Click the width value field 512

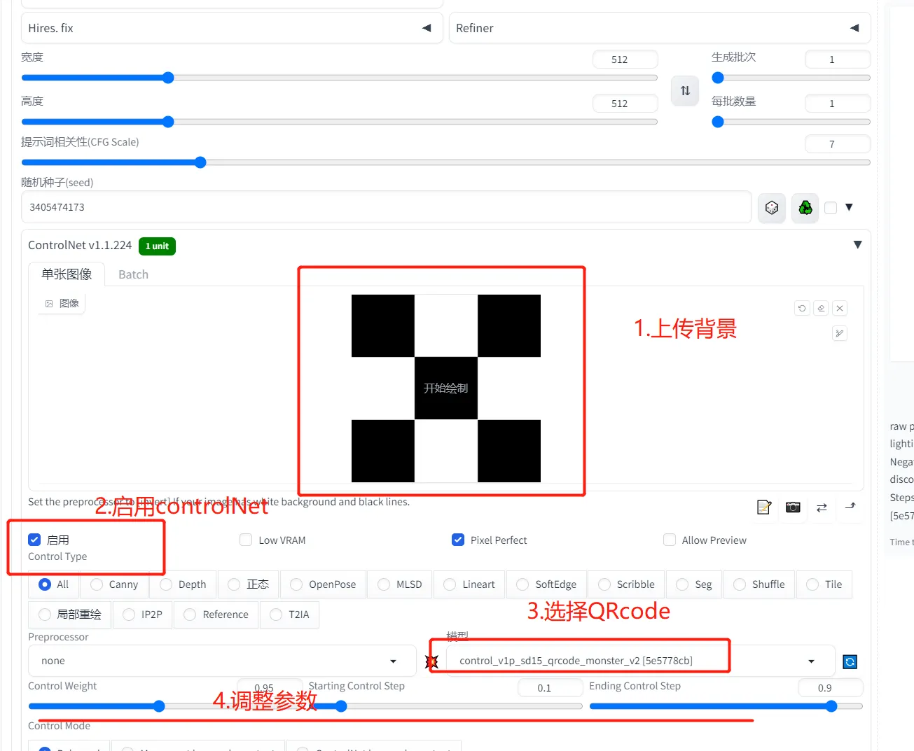(x=625, y=59)
